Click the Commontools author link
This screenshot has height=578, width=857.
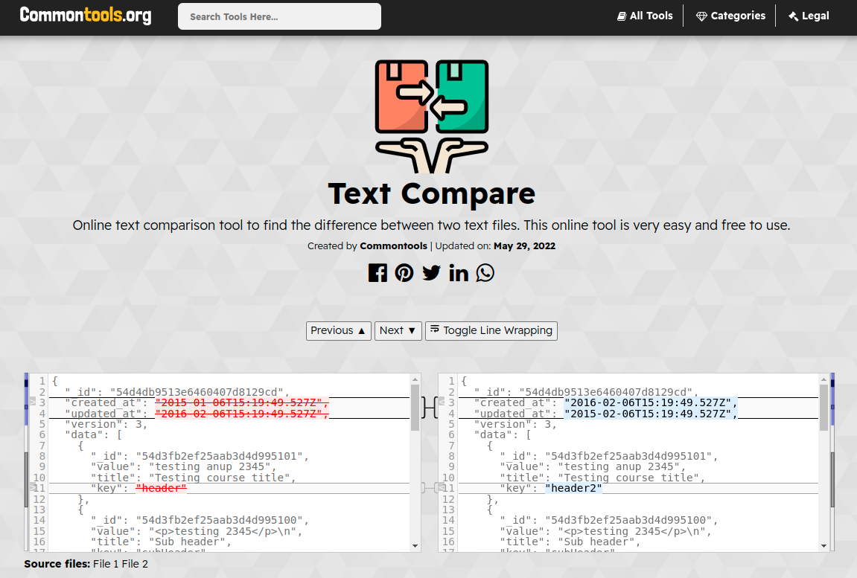click(394, 246)
